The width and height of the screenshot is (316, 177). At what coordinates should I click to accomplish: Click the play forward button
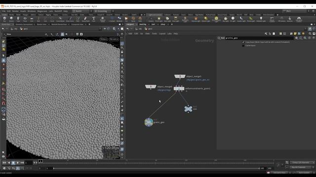tap(18, 163)
